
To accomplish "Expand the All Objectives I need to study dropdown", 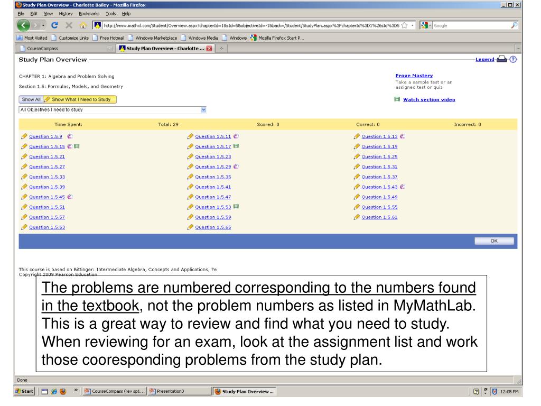I will pyautogui.click(x=203, y=110).
